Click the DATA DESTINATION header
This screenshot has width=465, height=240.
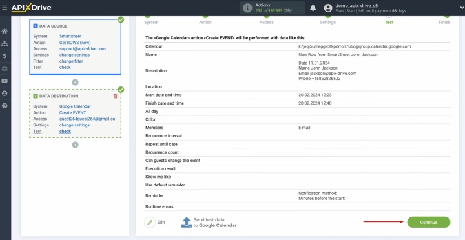click(59, 96)
